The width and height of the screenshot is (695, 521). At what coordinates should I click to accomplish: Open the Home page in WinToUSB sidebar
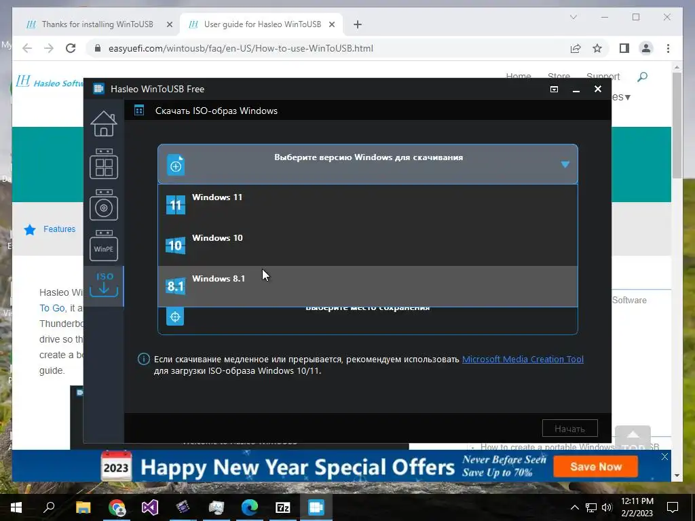pyautogui.click(x=104, y=123)
